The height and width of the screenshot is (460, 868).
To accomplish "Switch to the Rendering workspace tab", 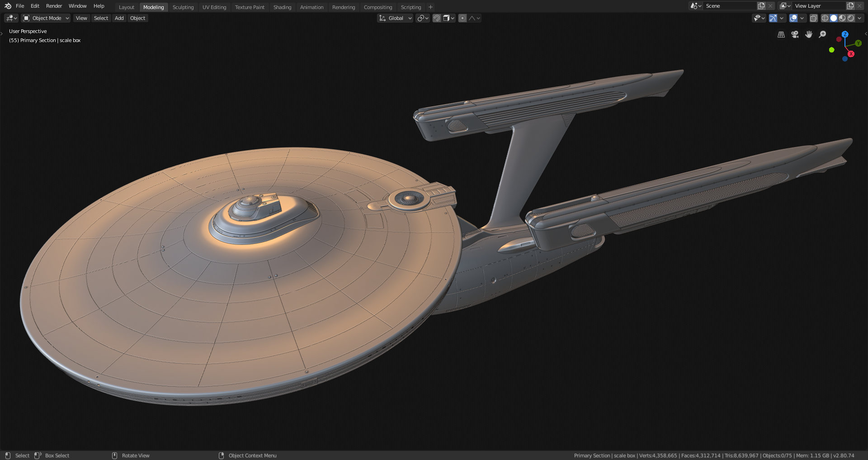I will (344, 7).
